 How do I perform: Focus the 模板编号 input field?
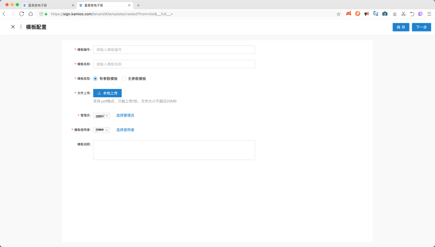tap(174, 50)
